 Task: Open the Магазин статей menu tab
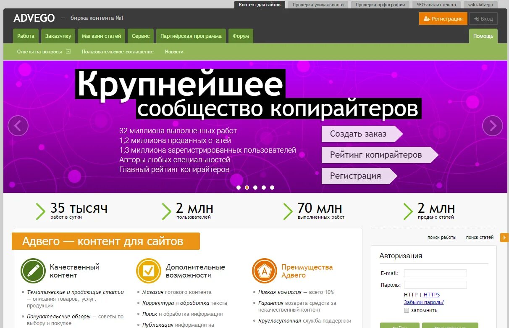(102, 36)
